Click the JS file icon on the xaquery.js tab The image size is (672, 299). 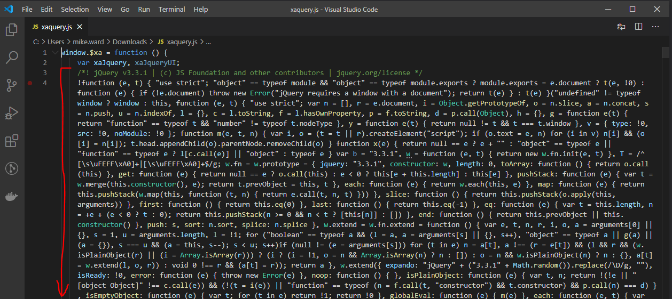(35, 27)
